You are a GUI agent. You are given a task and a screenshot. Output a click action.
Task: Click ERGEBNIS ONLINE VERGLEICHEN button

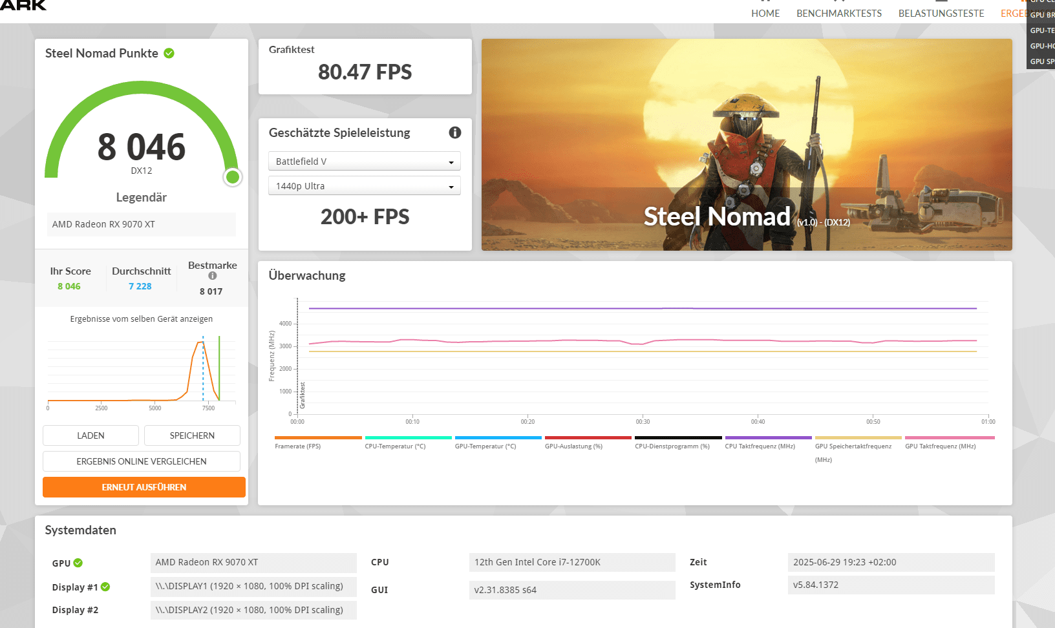[142, 461]
